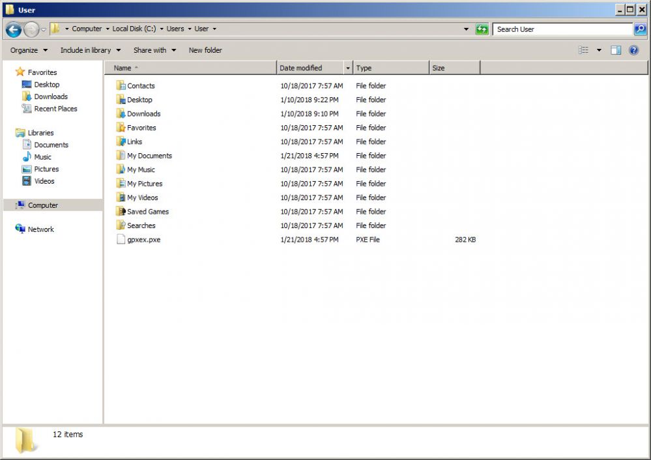Select the gpxex.pxe file name
The width and height of the screenshot is (651, 460).
[x=143, y=240]
